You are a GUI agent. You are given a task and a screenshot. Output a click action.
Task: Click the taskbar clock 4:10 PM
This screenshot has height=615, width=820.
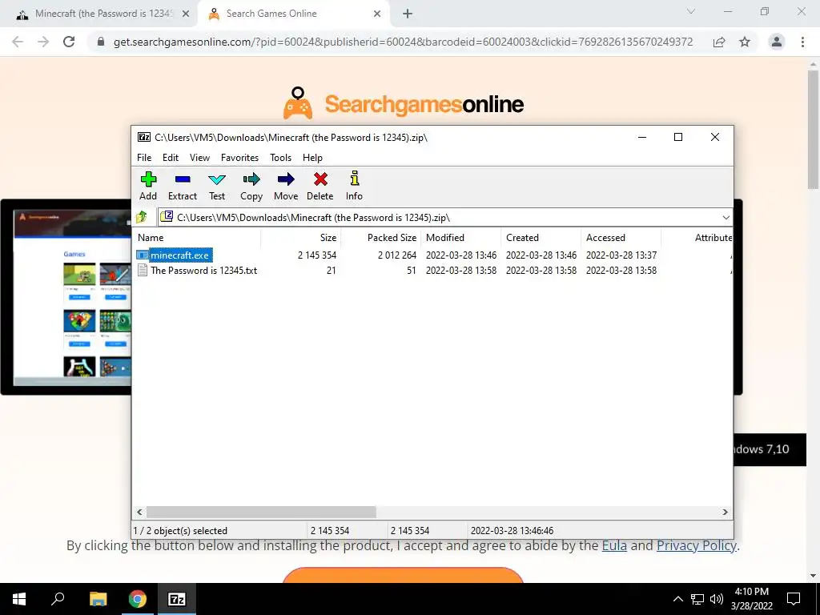click(751, 599)
